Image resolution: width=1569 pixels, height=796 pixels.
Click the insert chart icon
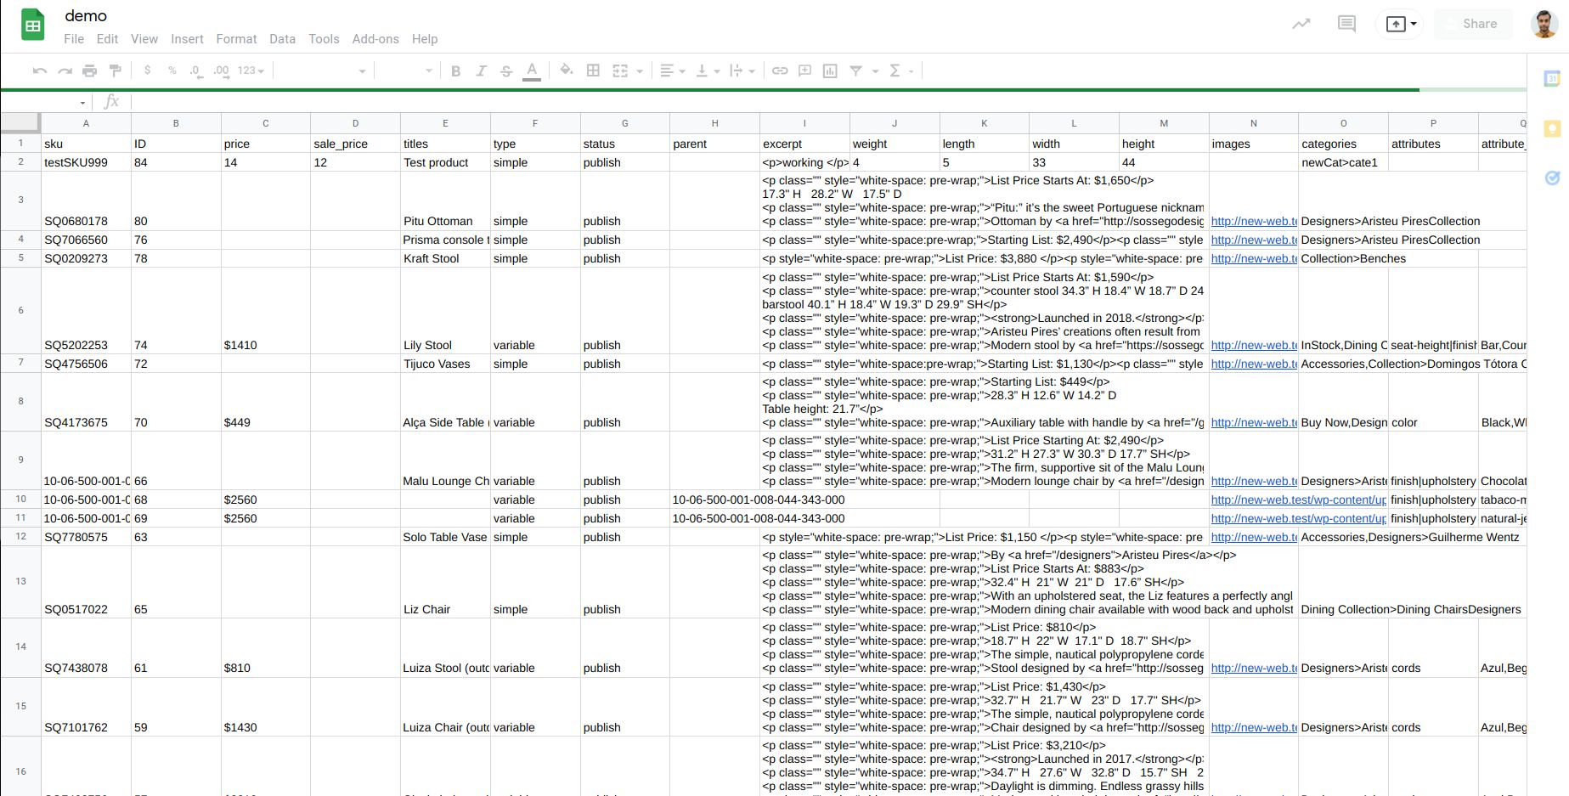[x=830, y=71]
